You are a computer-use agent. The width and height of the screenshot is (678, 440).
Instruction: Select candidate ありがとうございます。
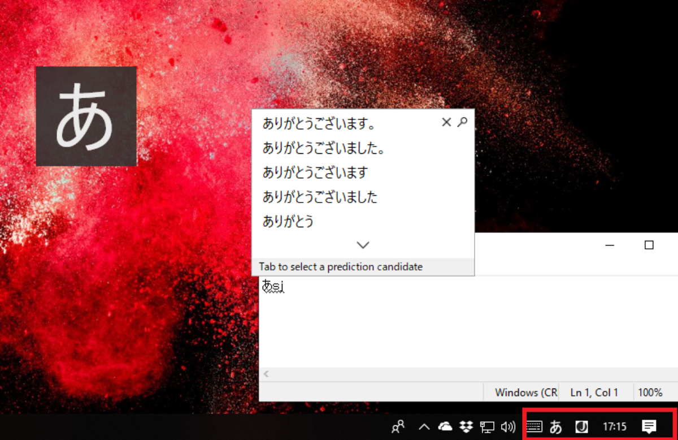pos(319,123)
